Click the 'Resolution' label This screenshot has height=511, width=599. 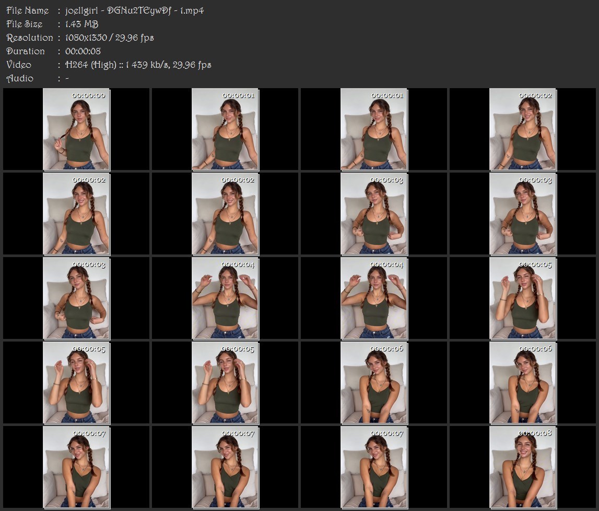point(30,38)
